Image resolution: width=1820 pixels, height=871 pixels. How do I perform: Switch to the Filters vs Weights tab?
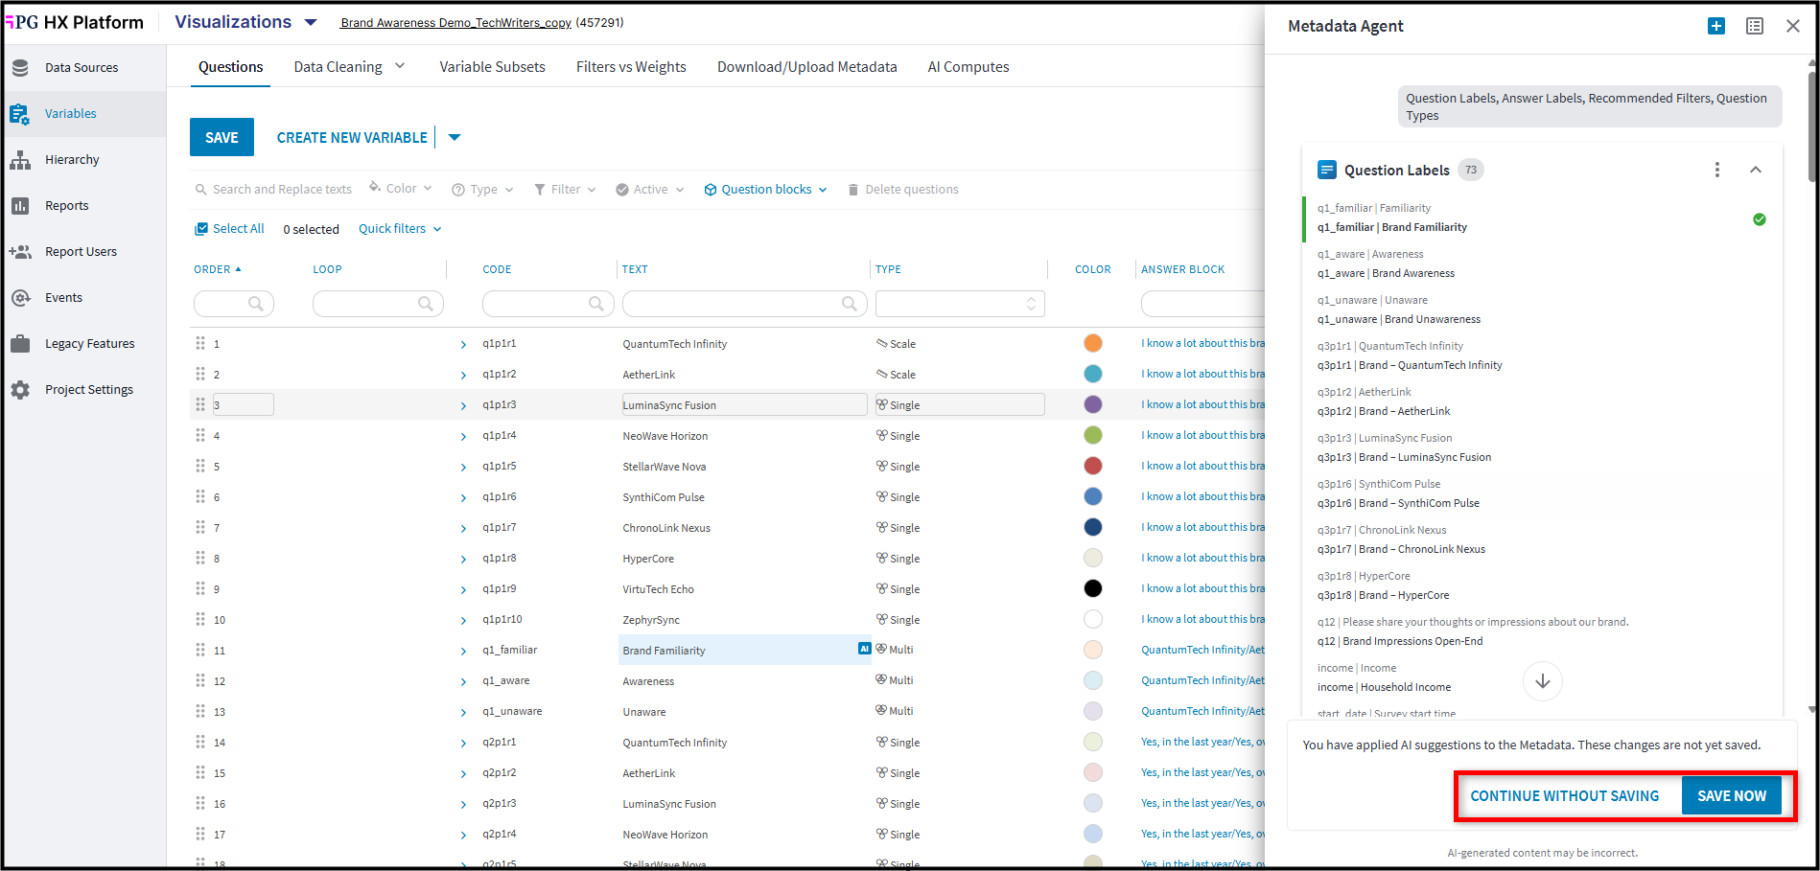(x=631, y=67)
